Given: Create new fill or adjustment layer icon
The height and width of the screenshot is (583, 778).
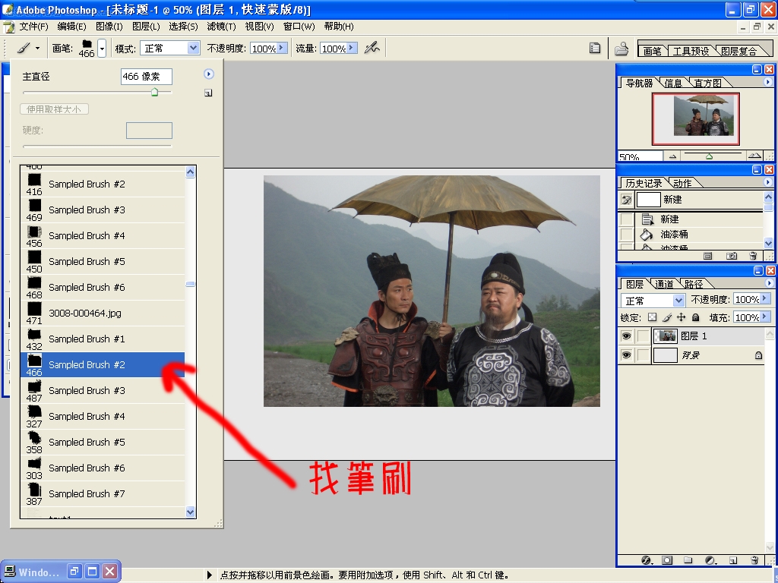Looking at the screenshot, I should (x=710, y=560).
